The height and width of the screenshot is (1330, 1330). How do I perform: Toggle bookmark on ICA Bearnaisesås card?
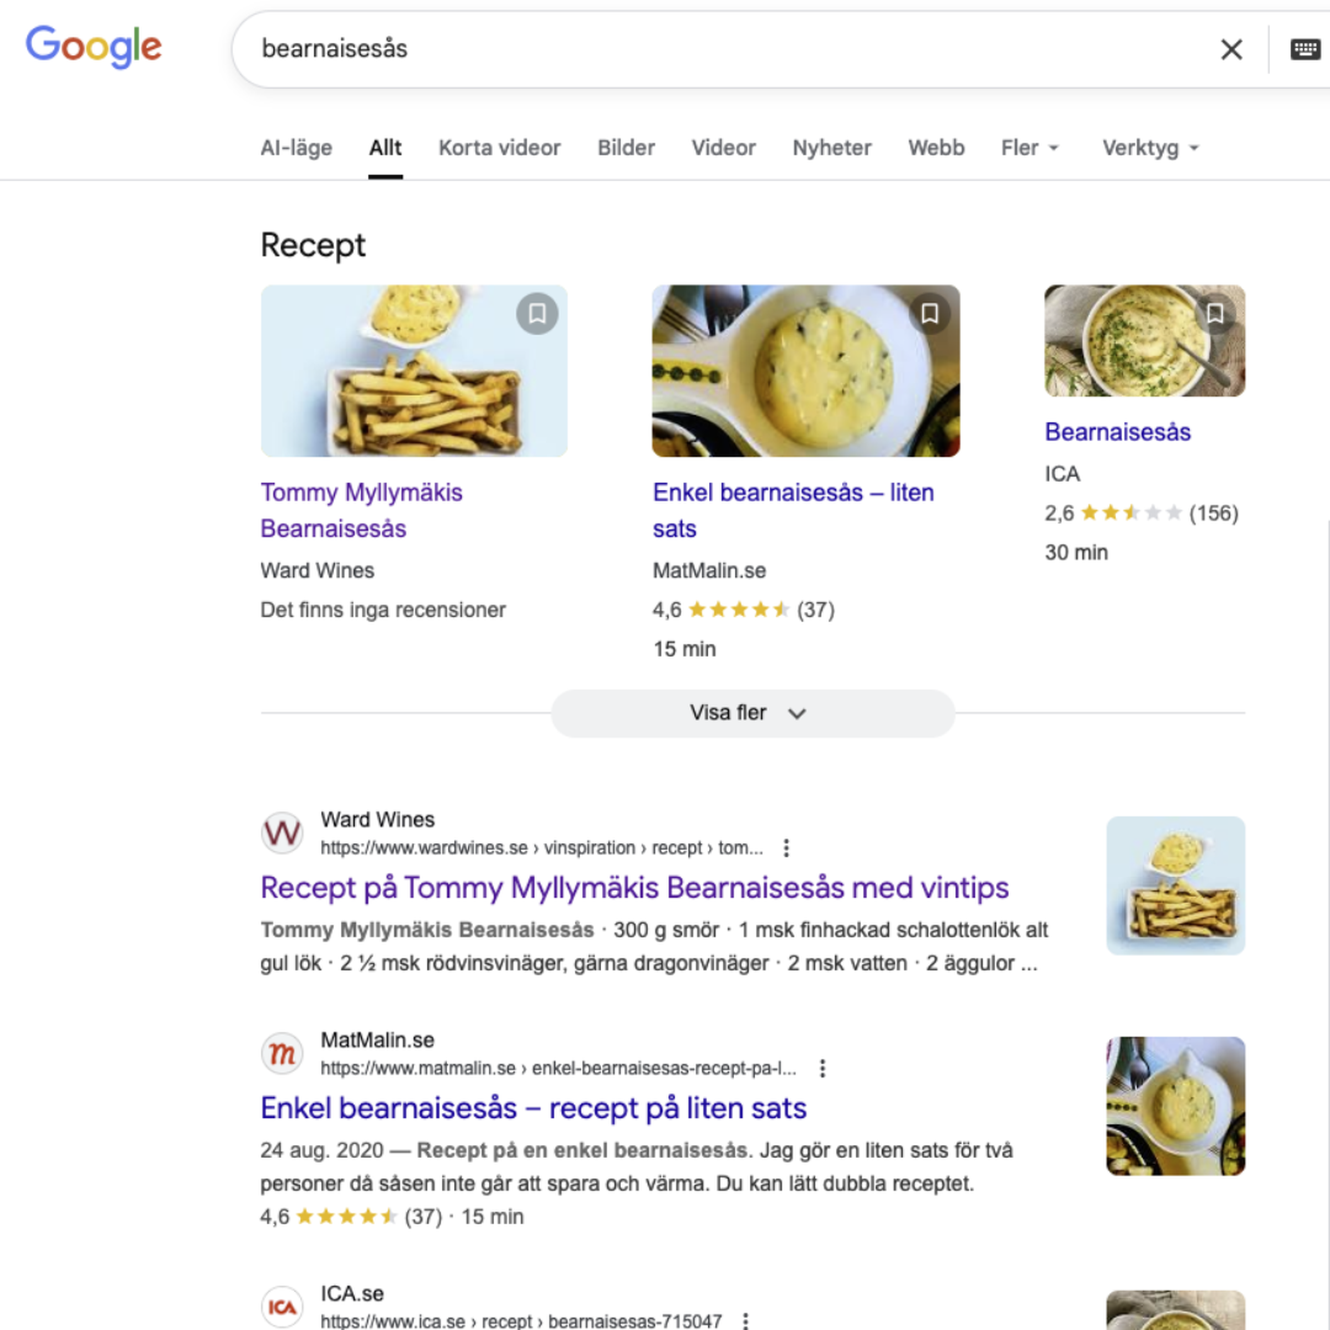(x=1215, y=314)
